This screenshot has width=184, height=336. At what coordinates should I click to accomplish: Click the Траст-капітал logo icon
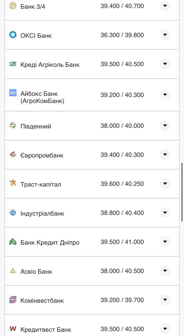tap(12, 183)
